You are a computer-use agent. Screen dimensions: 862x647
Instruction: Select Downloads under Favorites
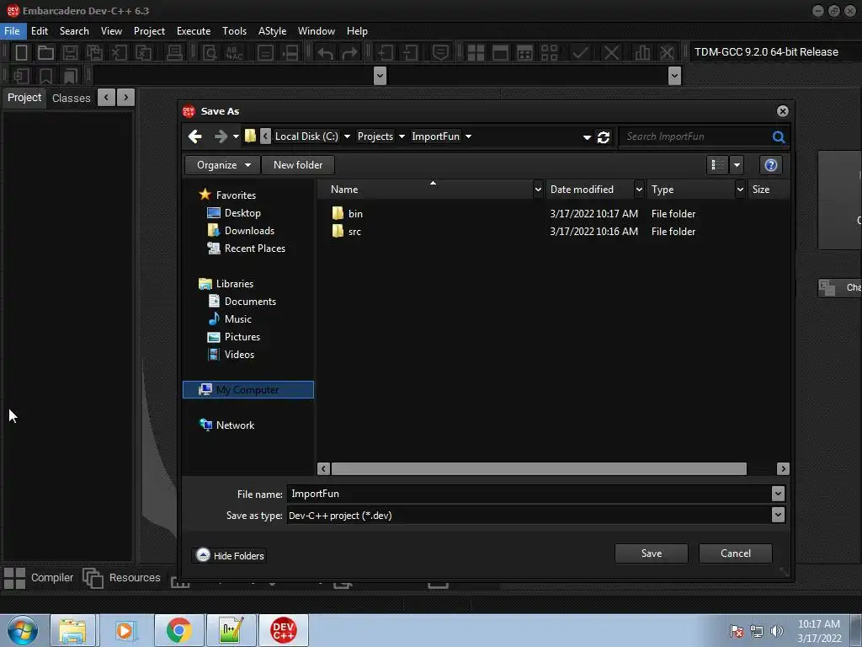coord(241,231)
